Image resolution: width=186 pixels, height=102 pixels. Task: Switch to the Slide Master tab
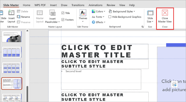[x=11, y=5]
